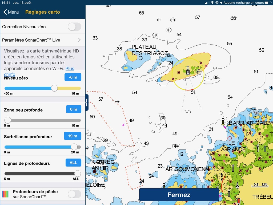Image resolution: width=273 pixels, height=205 pixels.
Task: Select the green beacon on Ile Grande coast
Action: pyautogui.click(x=265, y=148)
